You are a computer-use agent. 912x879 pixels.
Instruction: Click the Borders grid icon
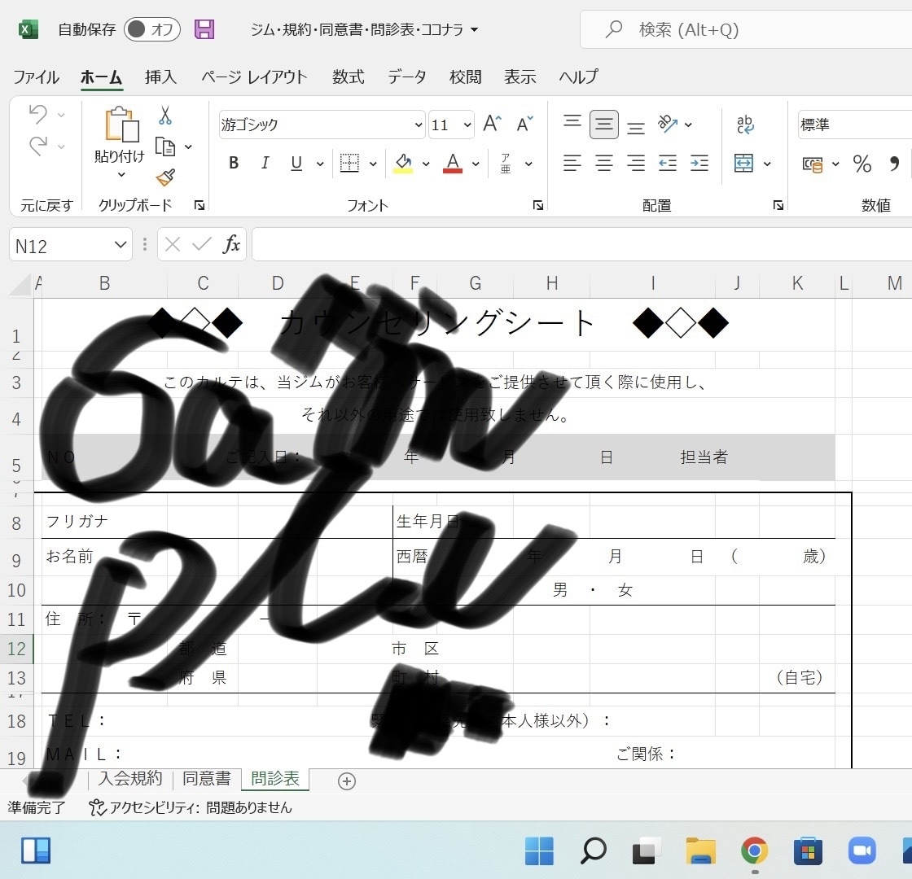(x=349, y=164)
